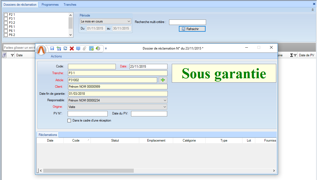Image resolution: width=317 pixels, height=180 pixels.
Task: Tick the P2 1 checkbox
Action: coord(6,15)
